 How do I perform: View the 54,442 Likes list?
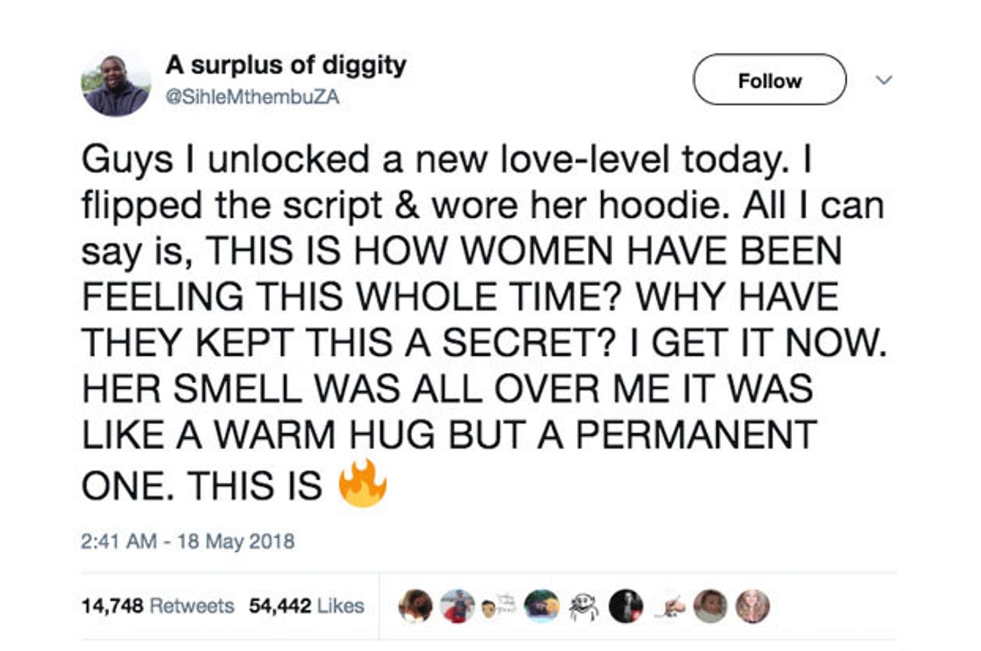click(x=306, y=606)
